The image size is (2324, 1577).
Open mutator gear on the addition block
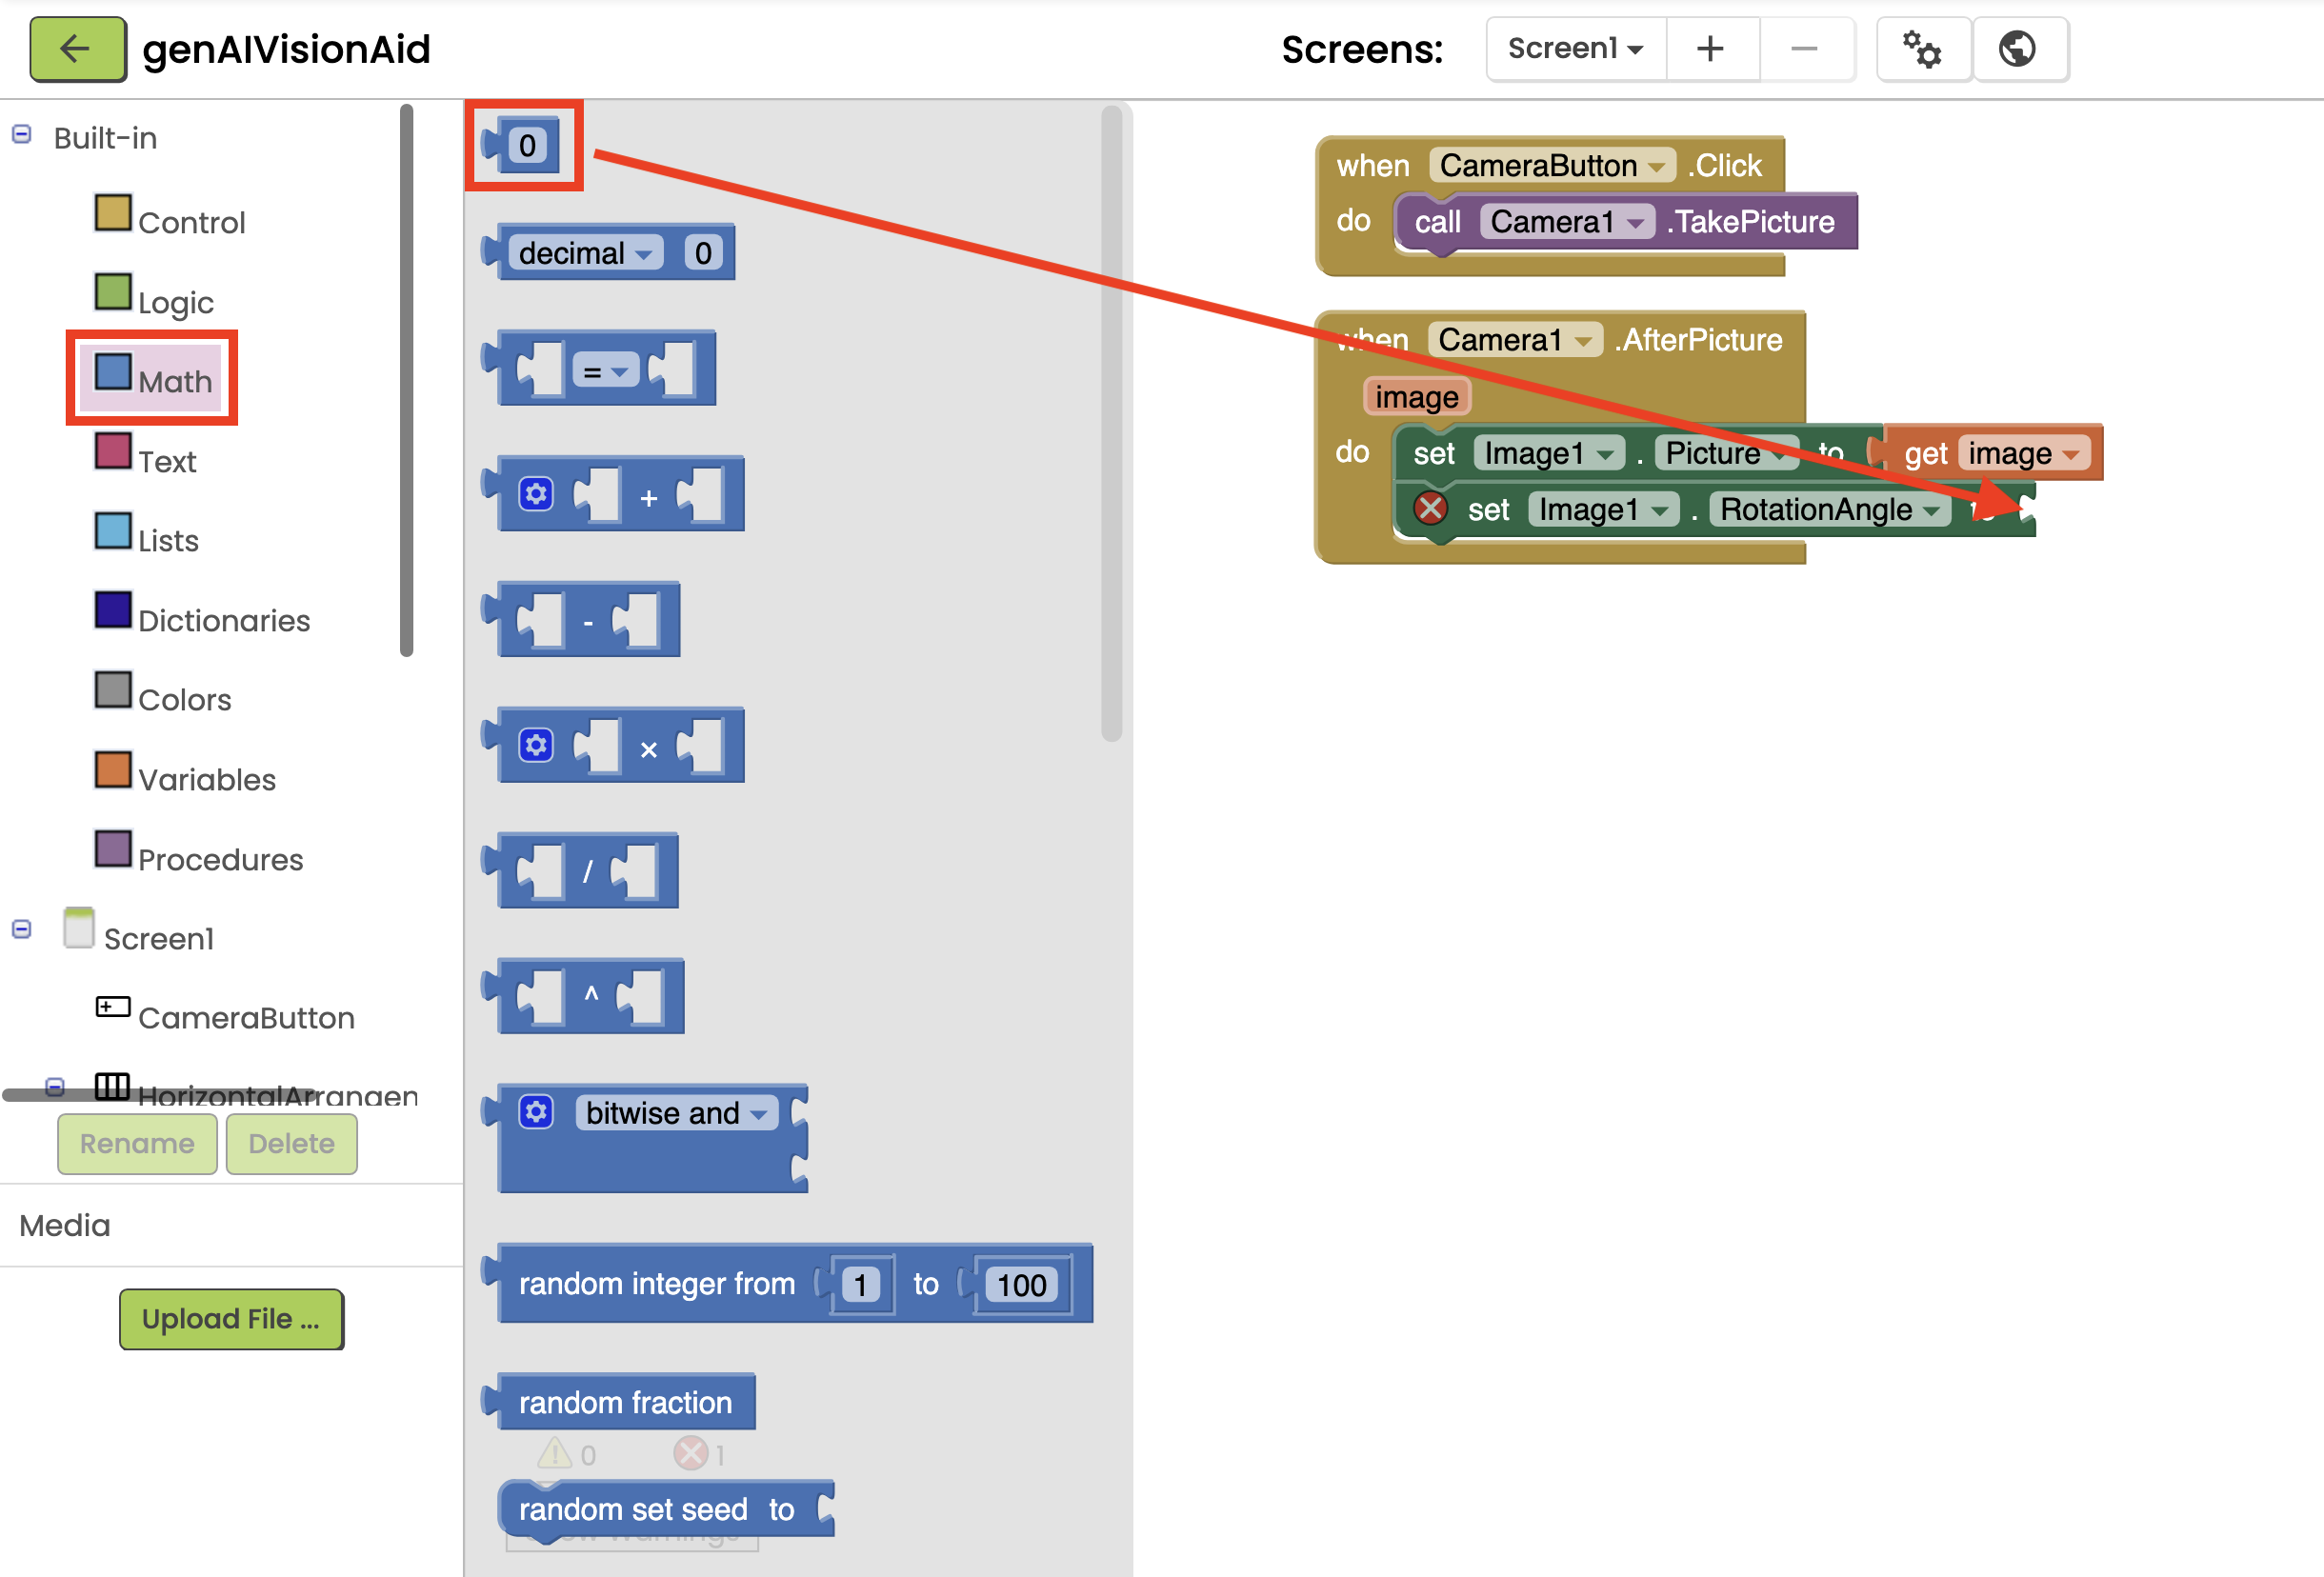[537, 494]
